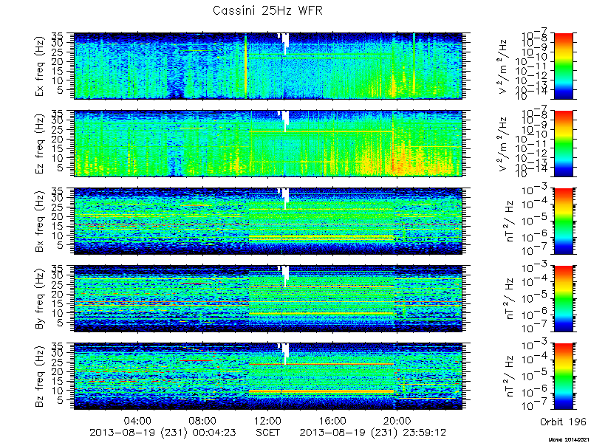
Task: Click the By panel color scale bar
Action: pyautogui.click(x=564, y=299)
